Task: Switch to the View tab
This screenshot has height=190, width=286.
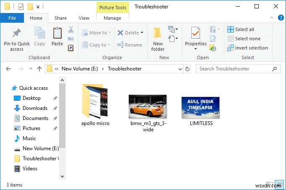Action: pos(84,18)
